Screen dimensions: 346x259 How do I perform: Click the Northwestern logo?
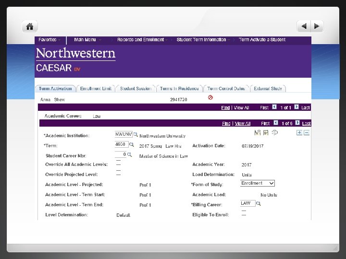click(75, 54)
